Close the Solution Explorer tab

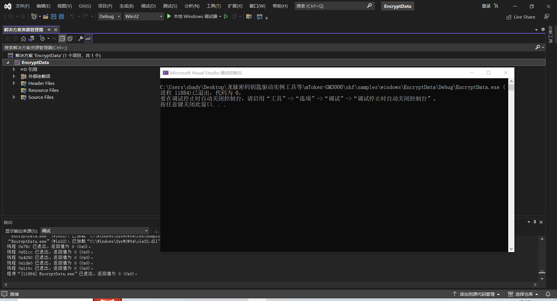56,30
